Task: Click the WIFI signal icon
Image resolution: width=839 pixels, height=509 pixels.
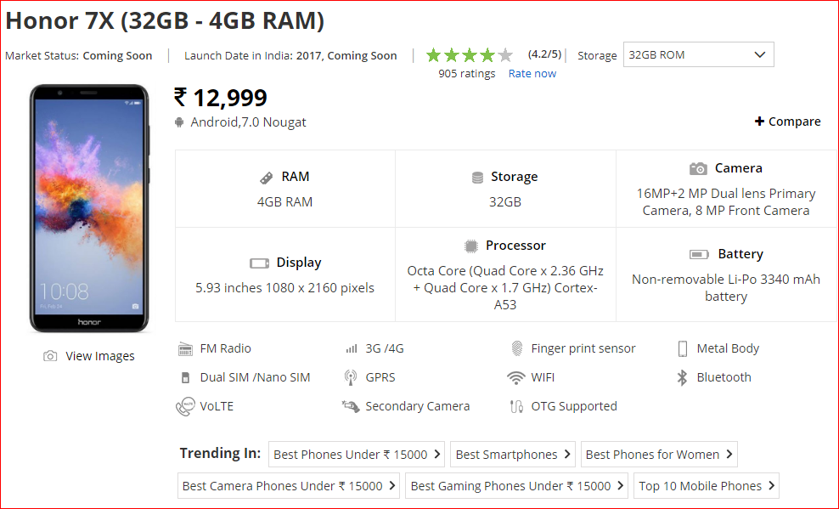Action: (x=515, y=378)
